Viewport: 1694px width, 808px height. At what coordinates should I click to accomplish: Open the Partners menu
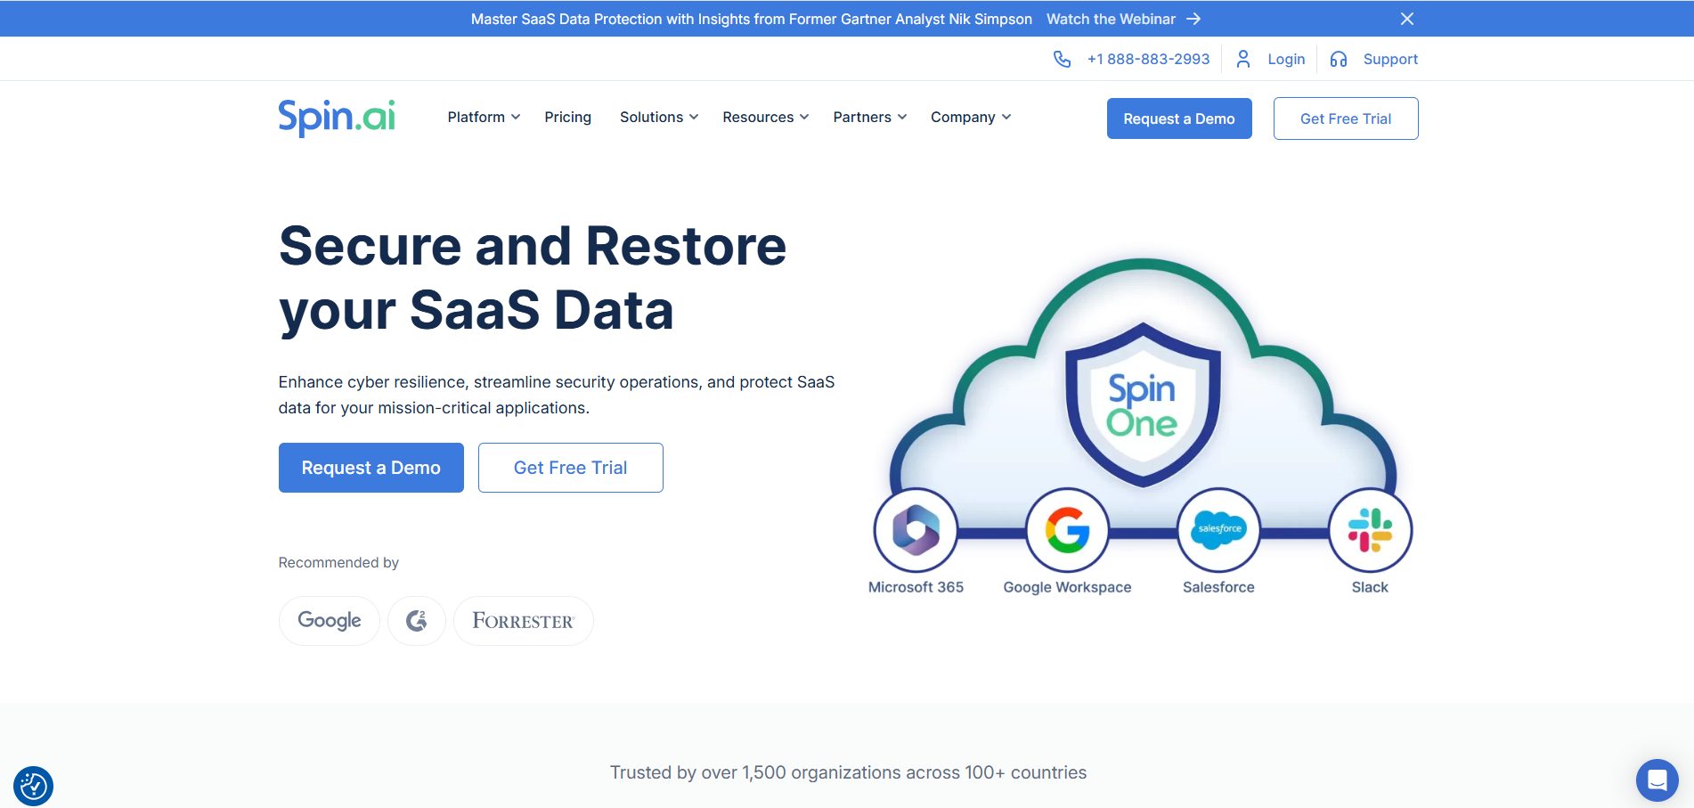pyautogui.click(x=869, y=118)
